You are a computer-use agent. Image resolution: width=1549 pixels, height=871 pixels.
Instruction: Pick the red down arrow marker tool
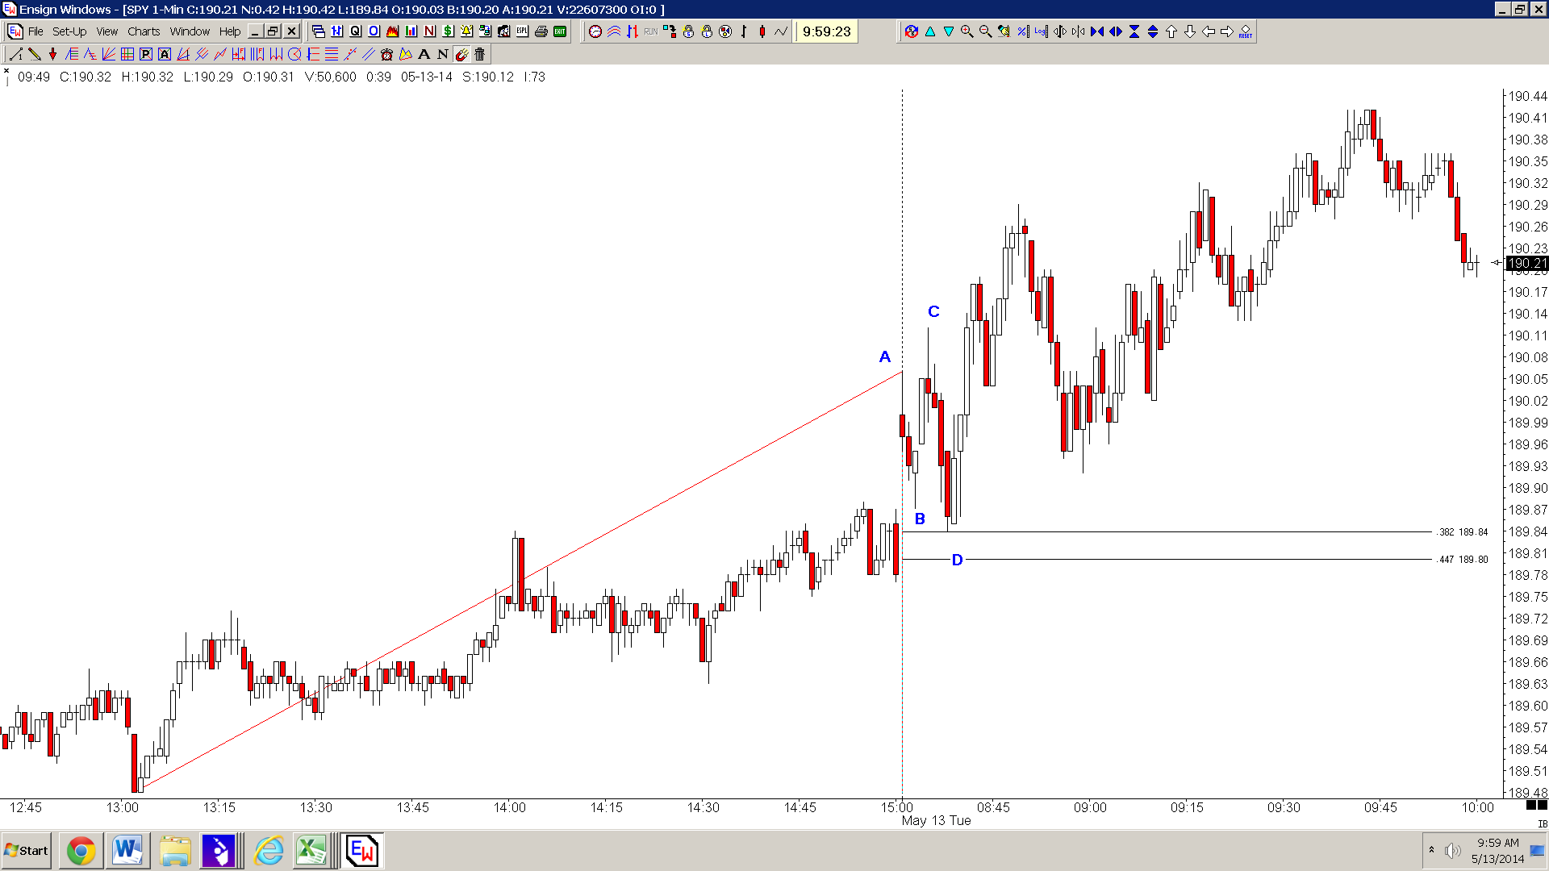53,54
